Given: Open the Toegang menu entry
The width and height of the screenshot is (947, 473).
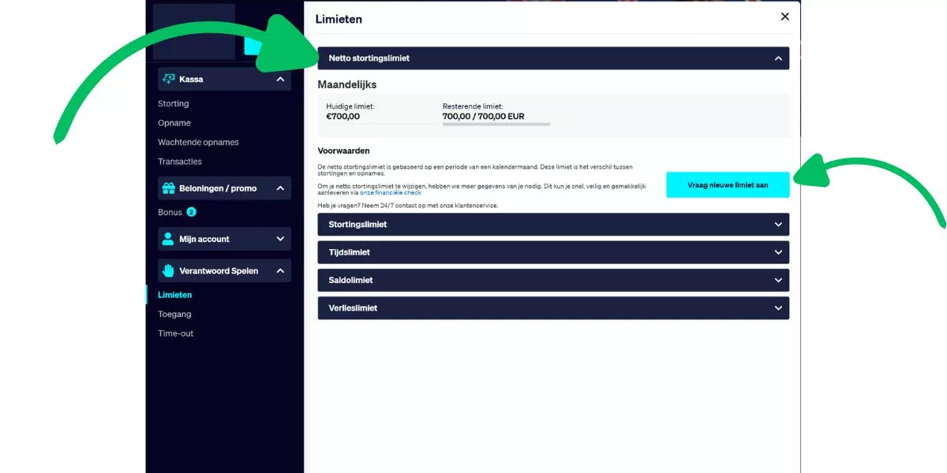Looking at the screenshot, I should click(x=174, y=314).
